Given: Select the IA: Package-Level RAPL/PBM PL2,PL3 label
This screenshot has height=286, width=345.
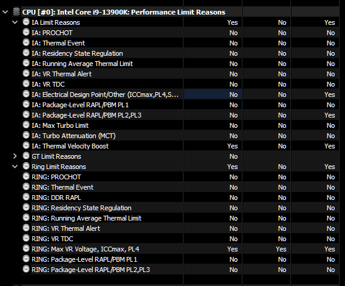Looking at the screenshot, I should pyautogui.click(x=86, y=116).
